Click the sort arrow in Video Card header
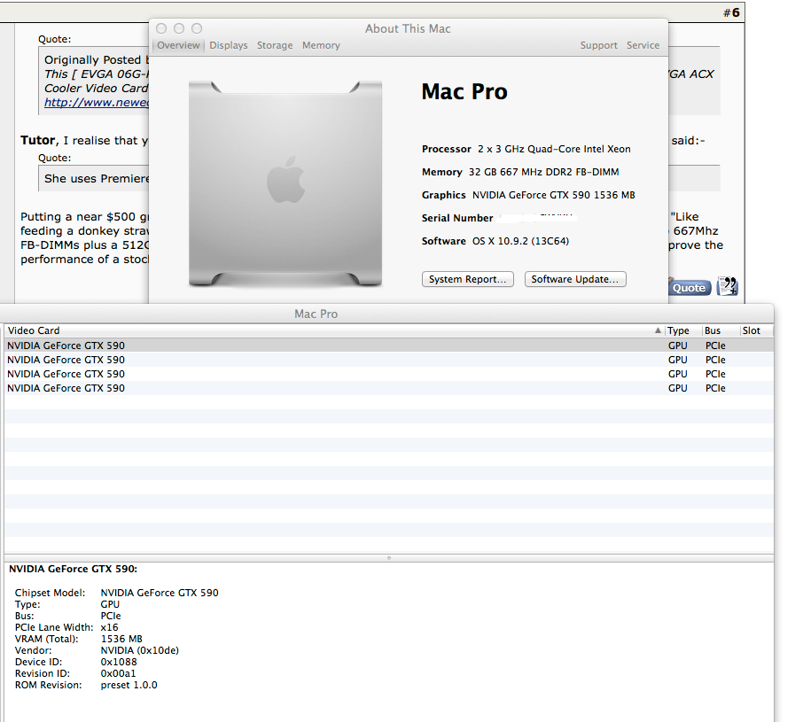Viewport: 803px width, 722px height. coord(658,330)
